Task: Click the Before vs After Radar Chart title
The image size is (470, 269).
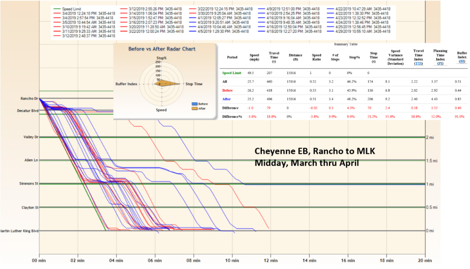Action: pos(162,49)
